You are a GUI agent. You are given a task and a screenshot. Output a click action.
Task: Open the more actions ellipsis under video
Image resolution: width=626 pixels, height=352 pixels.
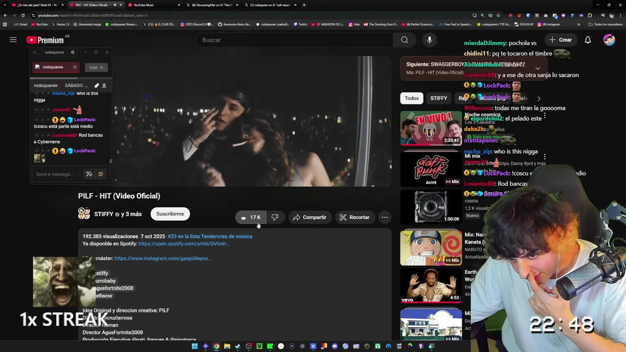[x=385, y=217]
